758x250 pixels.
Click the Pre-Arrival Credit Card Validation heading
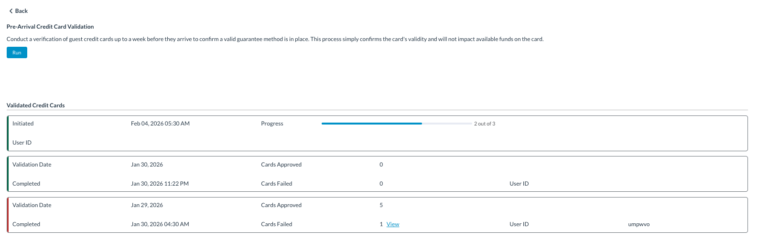coord(50,27)
